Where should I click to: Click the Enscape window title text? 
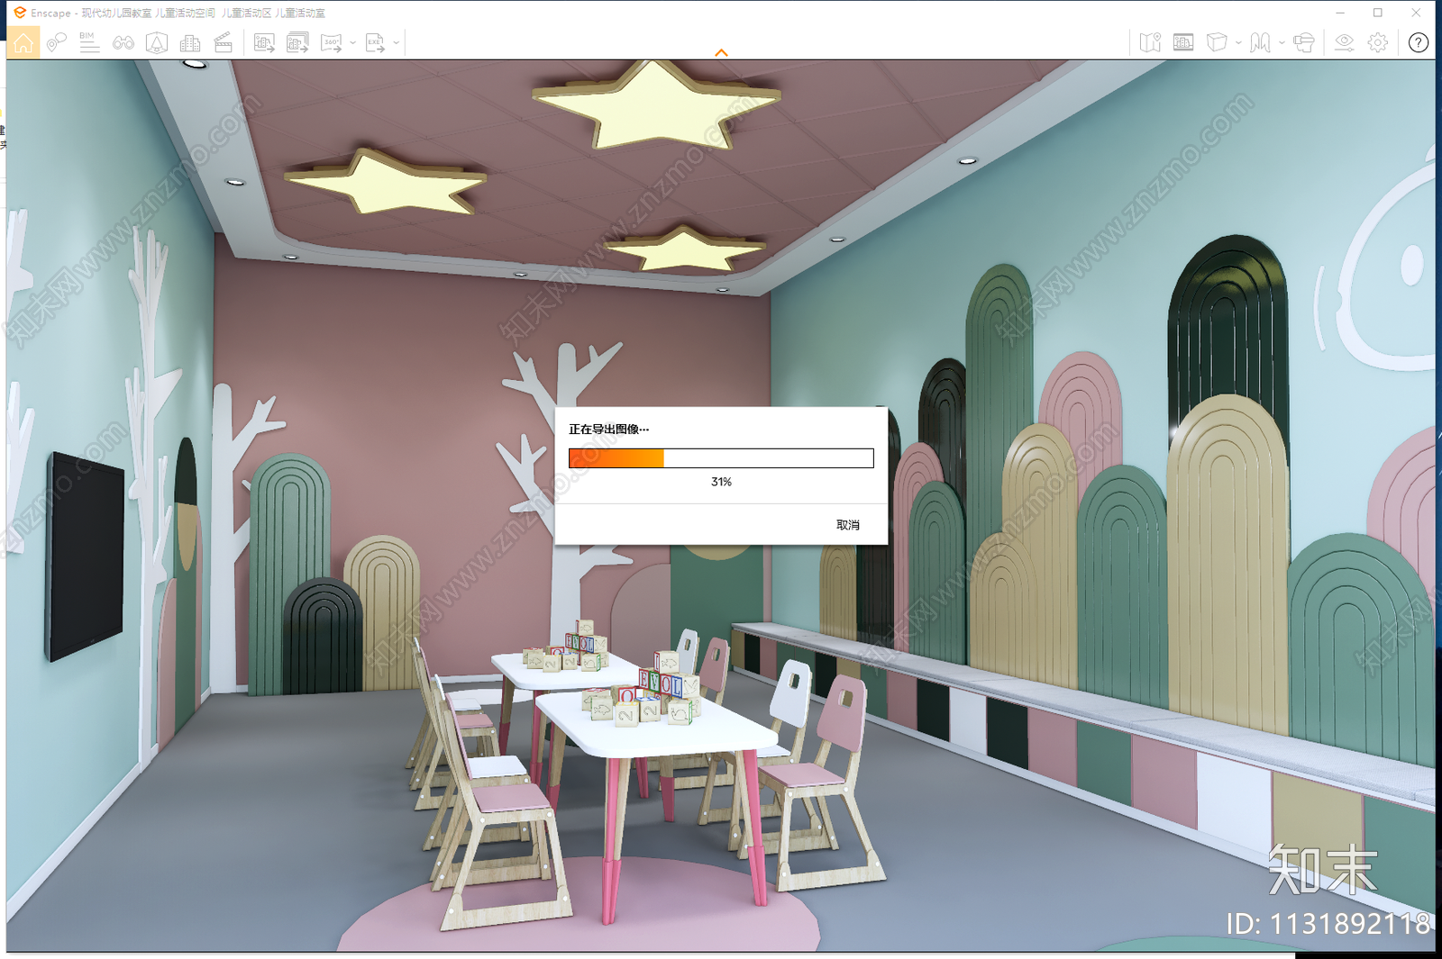pos(178,13)
